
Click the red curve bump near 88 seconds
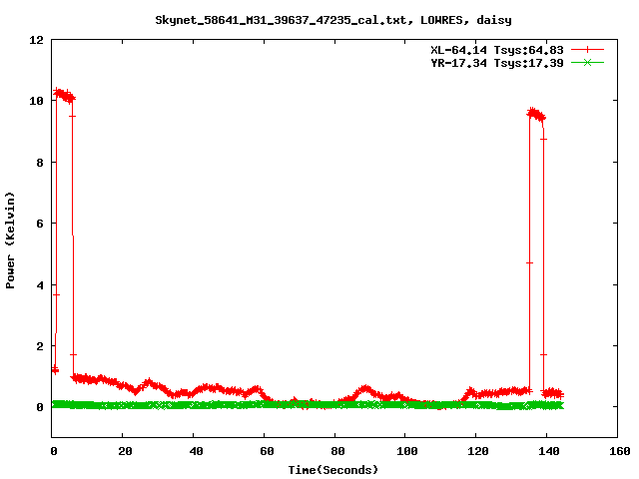[365, 390]
